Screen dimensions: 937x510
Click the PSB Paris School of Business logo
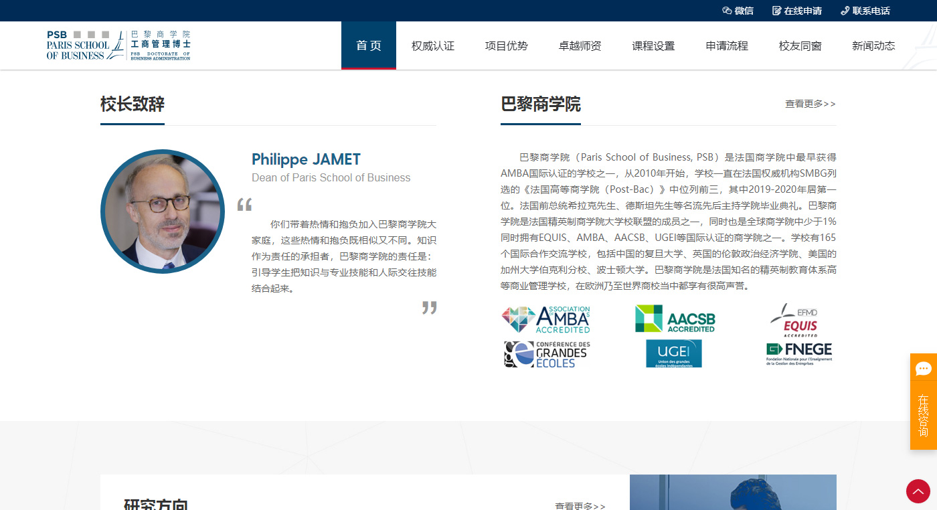pos(118,46)
